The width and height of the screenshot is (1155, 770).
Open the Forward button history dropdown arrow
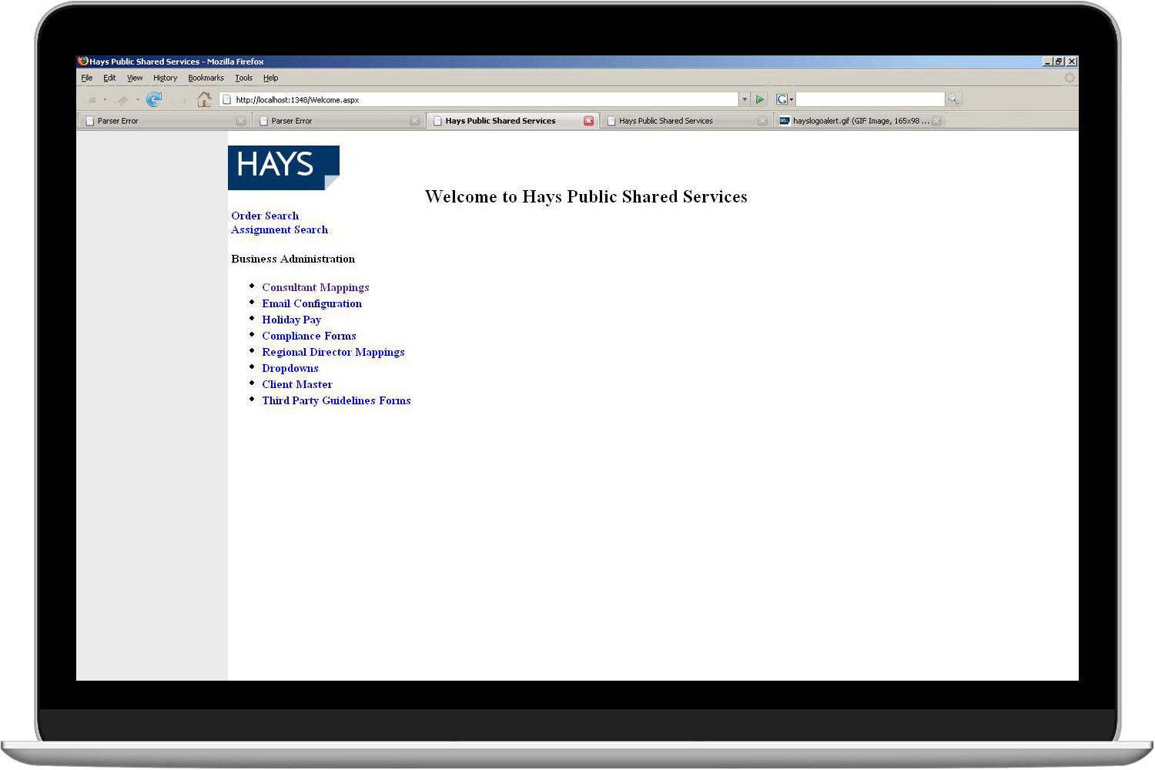pyautogui.click(x=138, y=99)
